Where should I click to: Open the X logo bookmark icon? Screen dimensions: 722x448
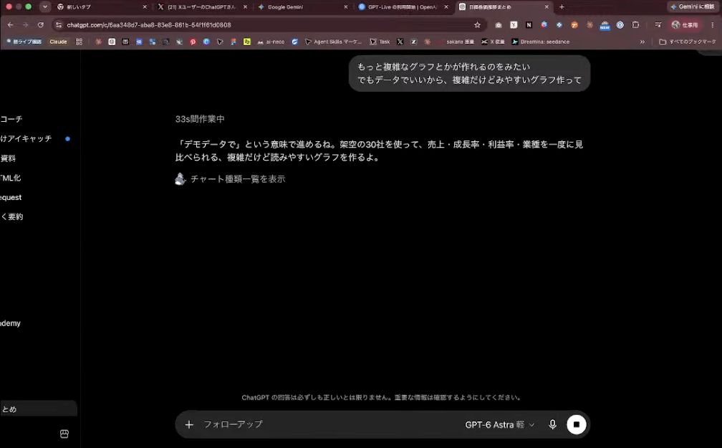[x=400, y=42]
